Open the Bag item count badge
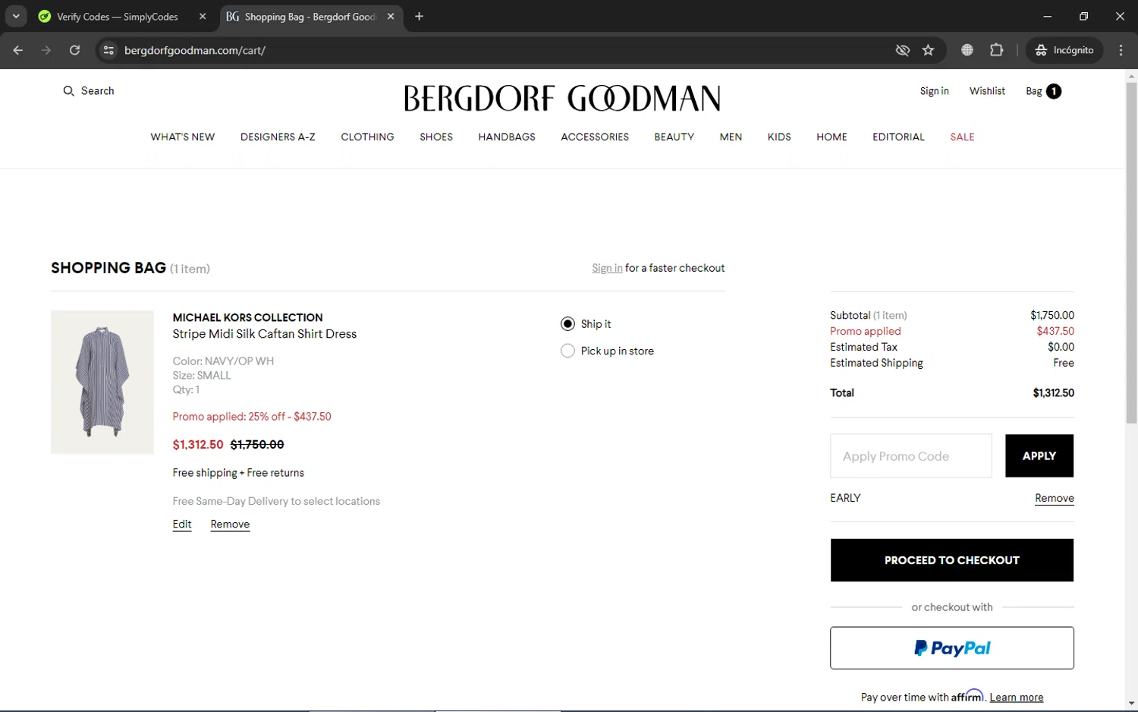 (x=1054, y=91)
